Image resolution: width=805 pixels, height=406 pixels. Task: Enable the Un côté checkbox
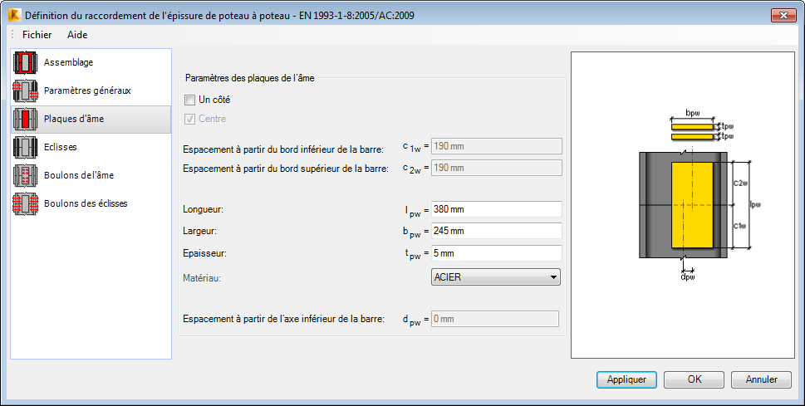(190, 100)
